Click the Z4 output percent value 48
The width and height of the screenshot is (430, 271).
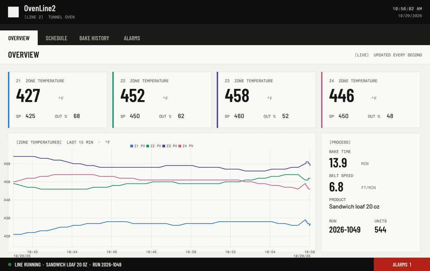[390, 116]
